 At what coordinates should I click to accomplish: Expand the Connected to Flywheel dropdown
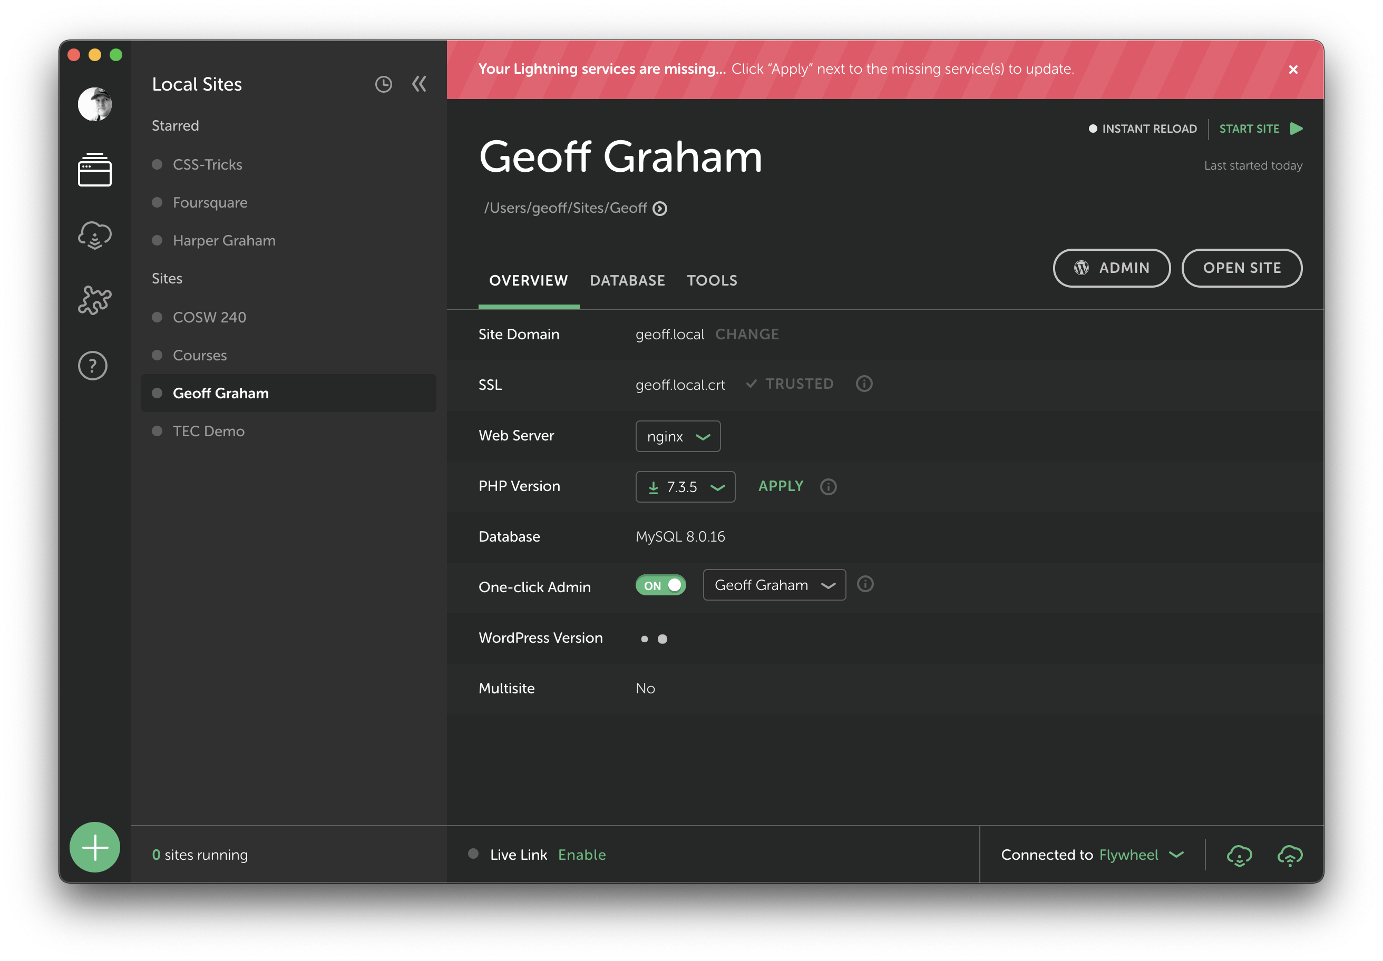pos(1176,855)
